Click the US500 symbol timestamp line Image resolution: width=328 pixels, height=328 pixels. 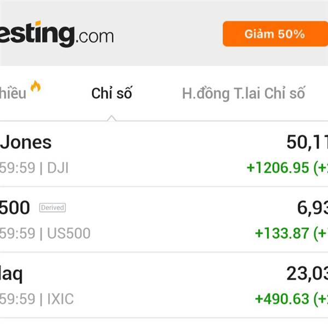tap(45, 233)
